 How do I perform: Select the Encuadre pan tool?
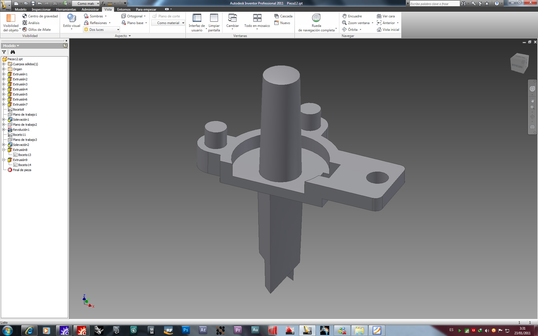pos(352,16)
